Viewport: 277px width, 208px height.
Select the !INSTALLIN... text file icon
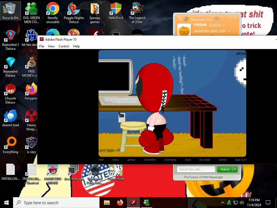pyautogui.click(x=11, y=171)
